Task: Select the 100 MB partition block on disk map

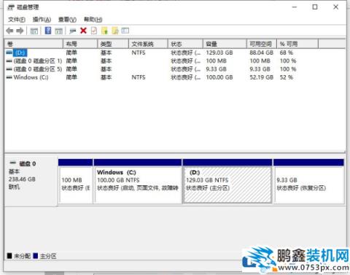Action: pyautogui.click(x=76, y=181)
